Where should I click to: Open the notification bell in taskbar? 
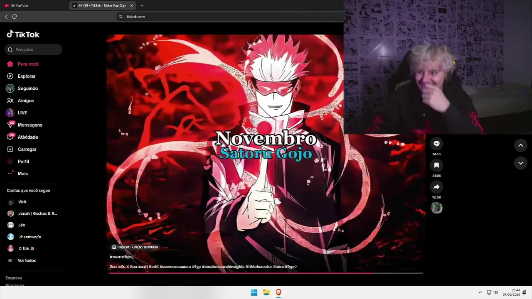point(525,292)
